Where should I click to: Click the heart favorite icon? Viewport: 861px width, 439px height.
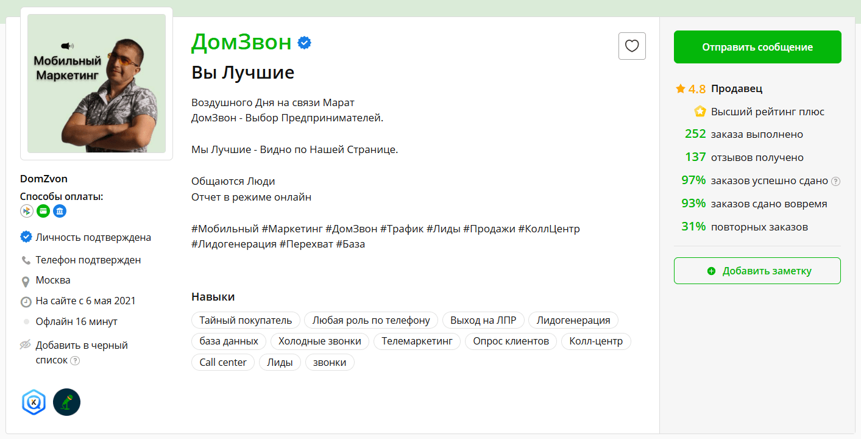tap(632, 46)
